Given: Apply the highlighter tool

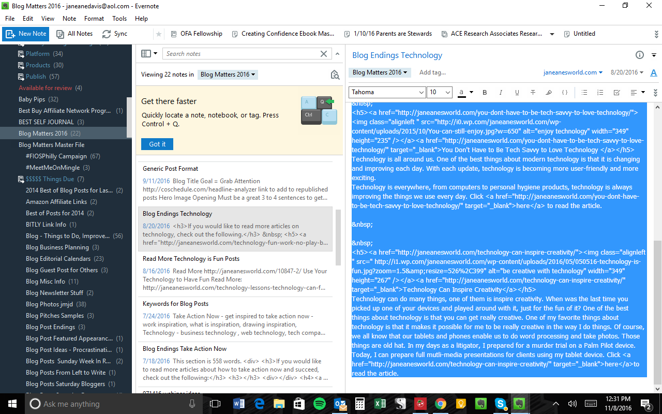Looking at the screenshot, I should pos(549,93).
